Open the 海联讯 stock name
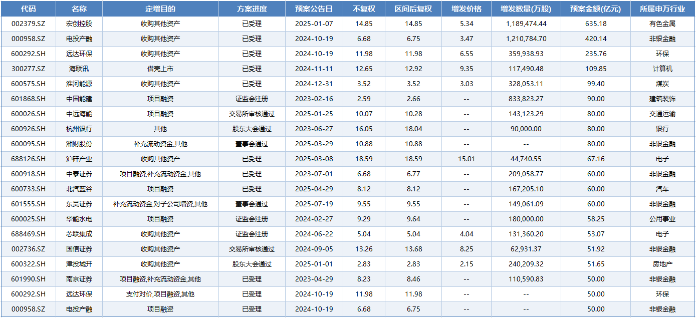Viewport: 696px width, 318px height. tap(79, 69)
